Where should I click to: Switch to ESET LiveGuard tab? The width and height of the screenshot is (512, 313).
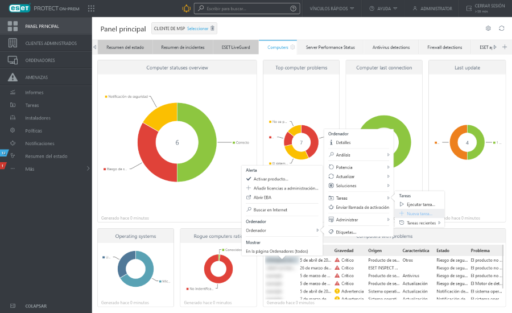click(236, 47)
